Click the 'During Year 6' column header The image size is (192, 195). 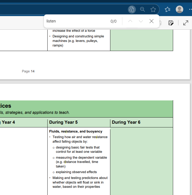[x=126, y=122]
